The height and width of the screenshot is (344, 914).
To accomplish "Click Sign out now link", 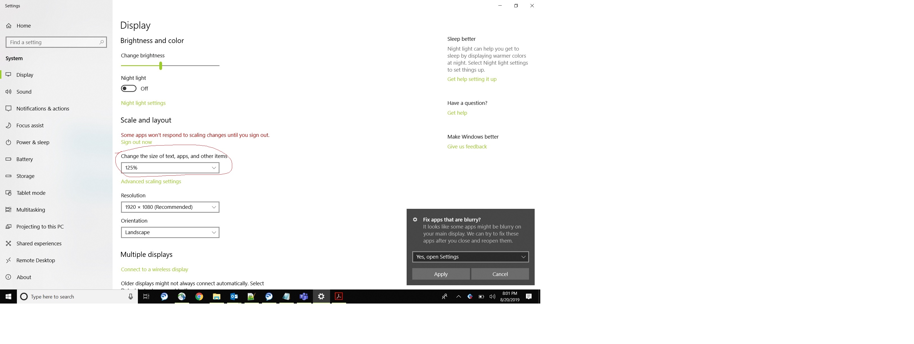I will (136, 142).
